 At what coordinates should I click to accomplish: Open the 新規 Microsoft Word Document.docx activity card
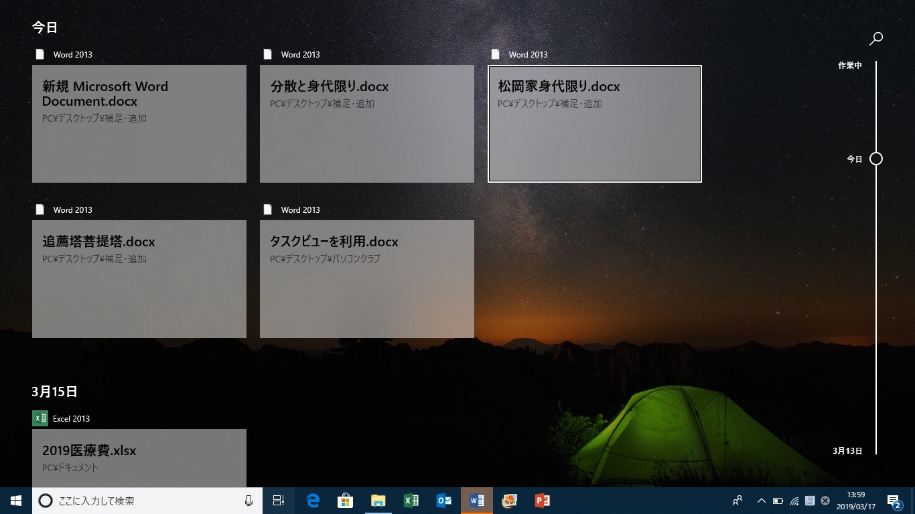139,123
